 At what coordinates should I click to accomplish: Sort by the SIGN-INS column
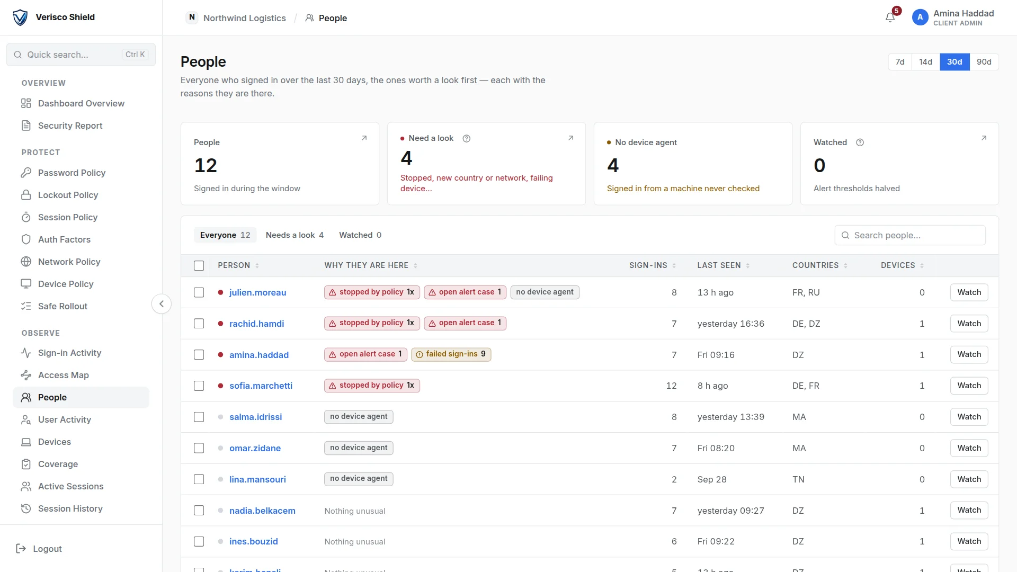[653, 265]
